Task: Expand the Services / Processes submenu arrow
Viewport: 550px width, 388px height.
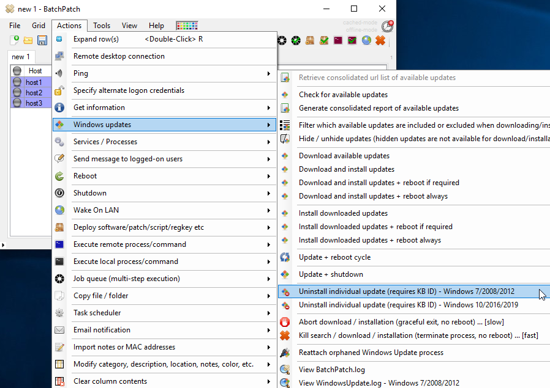Action: (x=269, y=142)
